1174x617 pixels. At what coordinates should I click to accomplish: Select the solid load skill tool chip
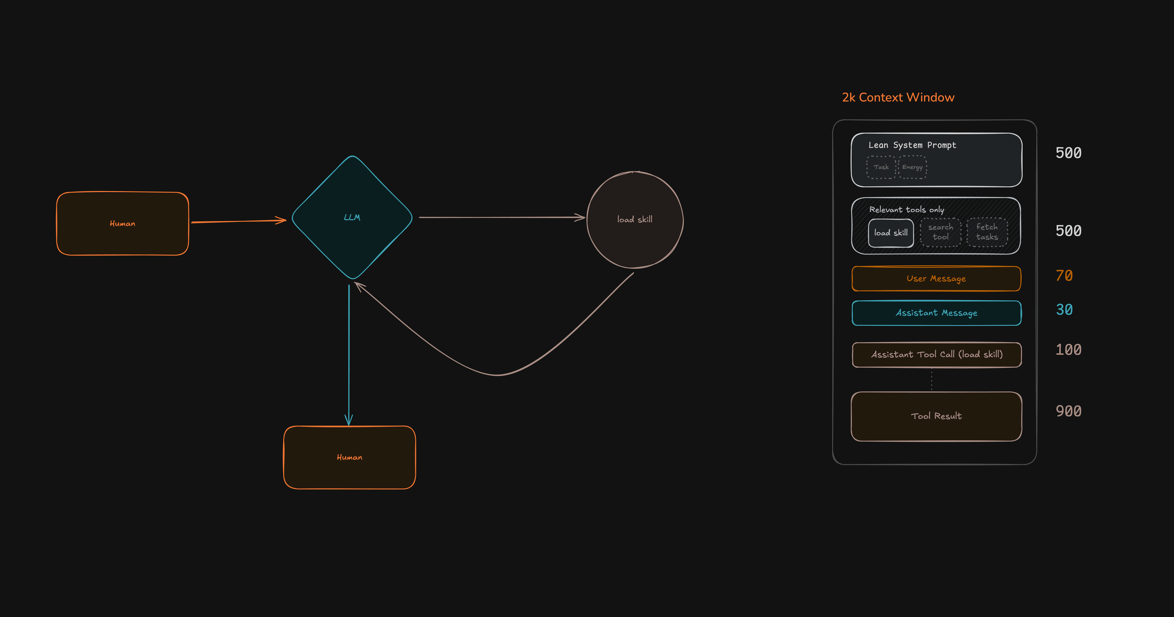click(x=891, y=233)
